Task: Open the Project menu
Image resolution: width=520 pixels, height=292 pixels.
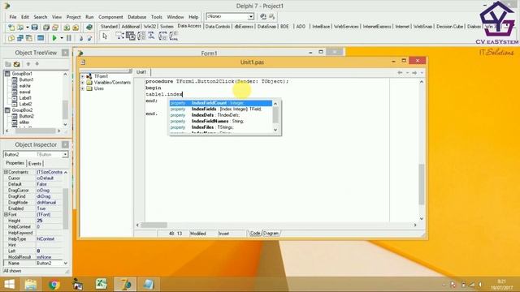Action: pos(73,17)
